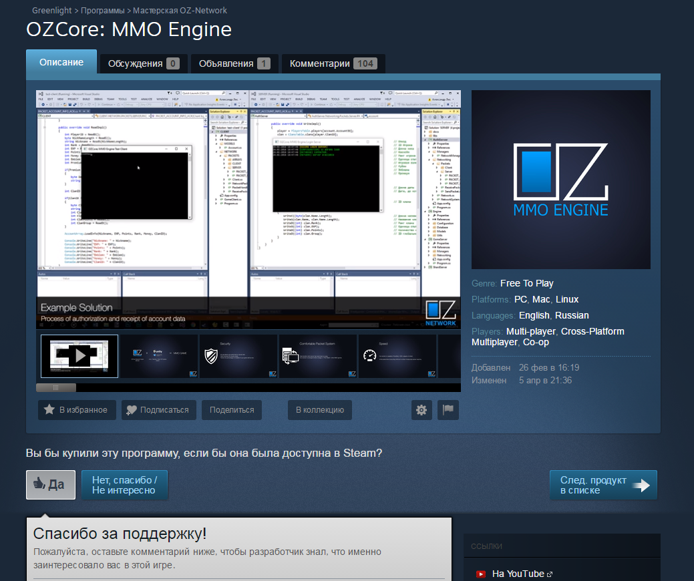Open the Объявления tab

coord(234,63)
